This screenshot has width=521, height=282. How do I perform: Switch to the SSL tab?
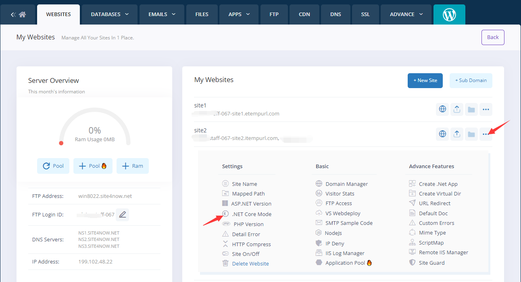(365, 14)
